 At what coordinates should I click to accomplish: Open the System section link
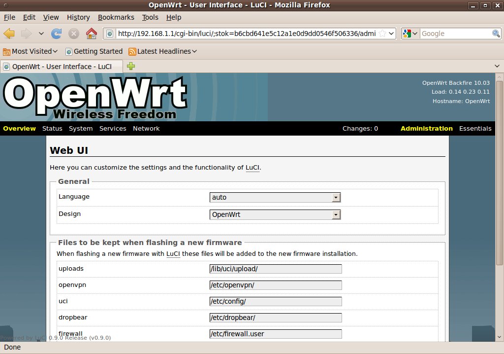81,129
